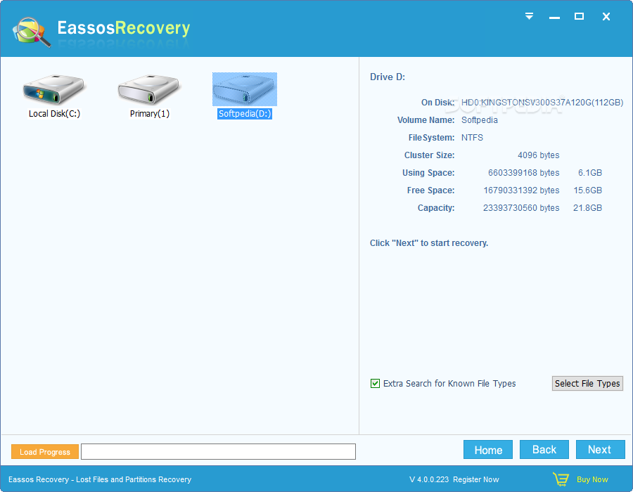Click the 23393730560 bytes capacity value
633x492 pixels.
click(521, 208)
